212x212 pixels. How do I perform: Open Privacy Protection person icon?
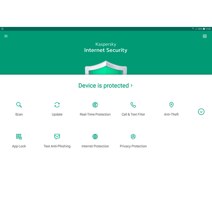(x=133, y=137)
